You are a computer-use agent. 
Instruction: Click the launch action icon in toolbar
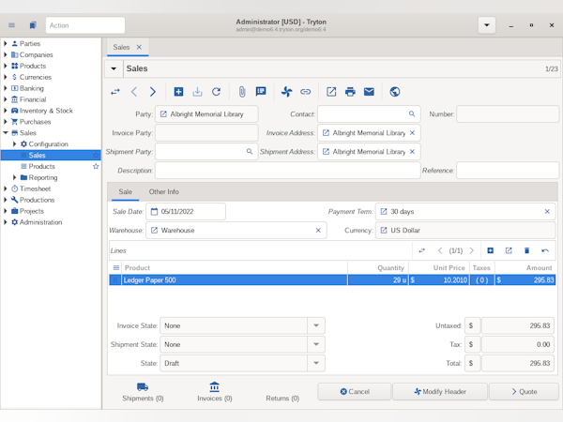[287, 92]
